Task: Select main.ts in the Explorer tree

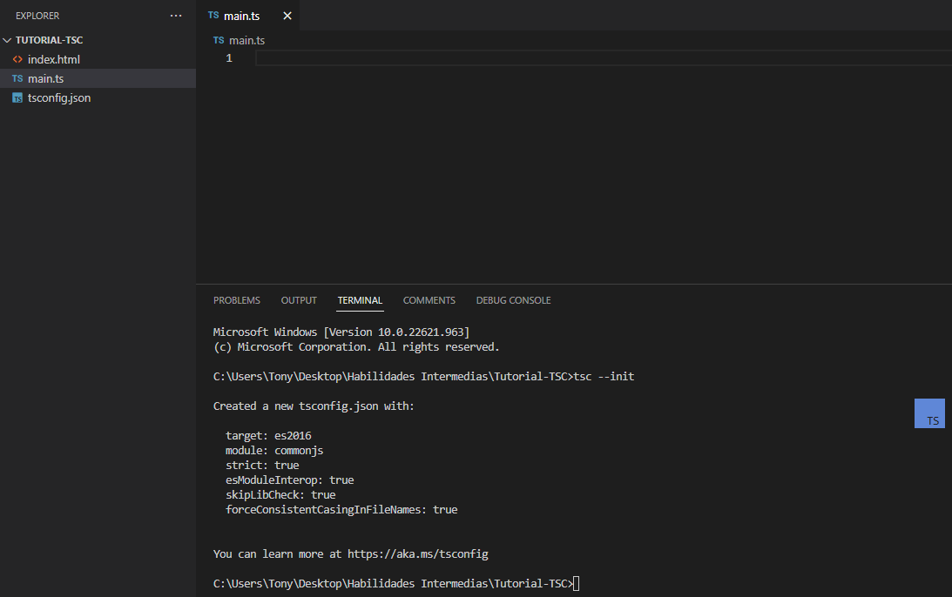Action: 45,79
